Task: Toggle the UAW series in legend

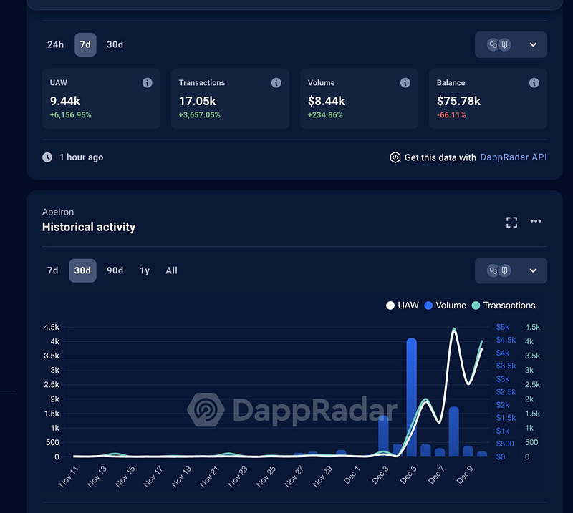Action: (403, 306)
